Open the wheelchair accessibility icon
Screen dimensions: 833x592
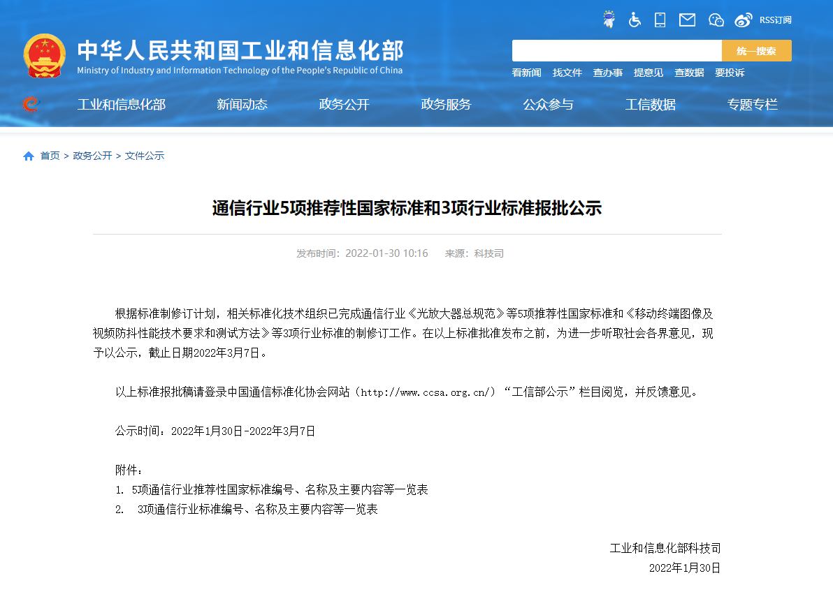[x=635, y=20]
